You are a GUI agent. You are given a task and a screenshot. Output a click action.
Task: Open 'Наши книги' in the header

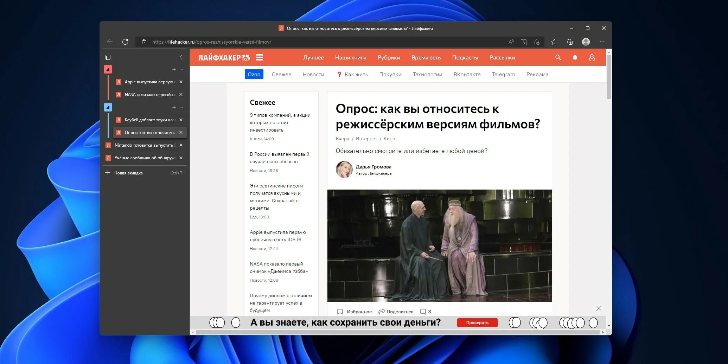tap(351, 58)
